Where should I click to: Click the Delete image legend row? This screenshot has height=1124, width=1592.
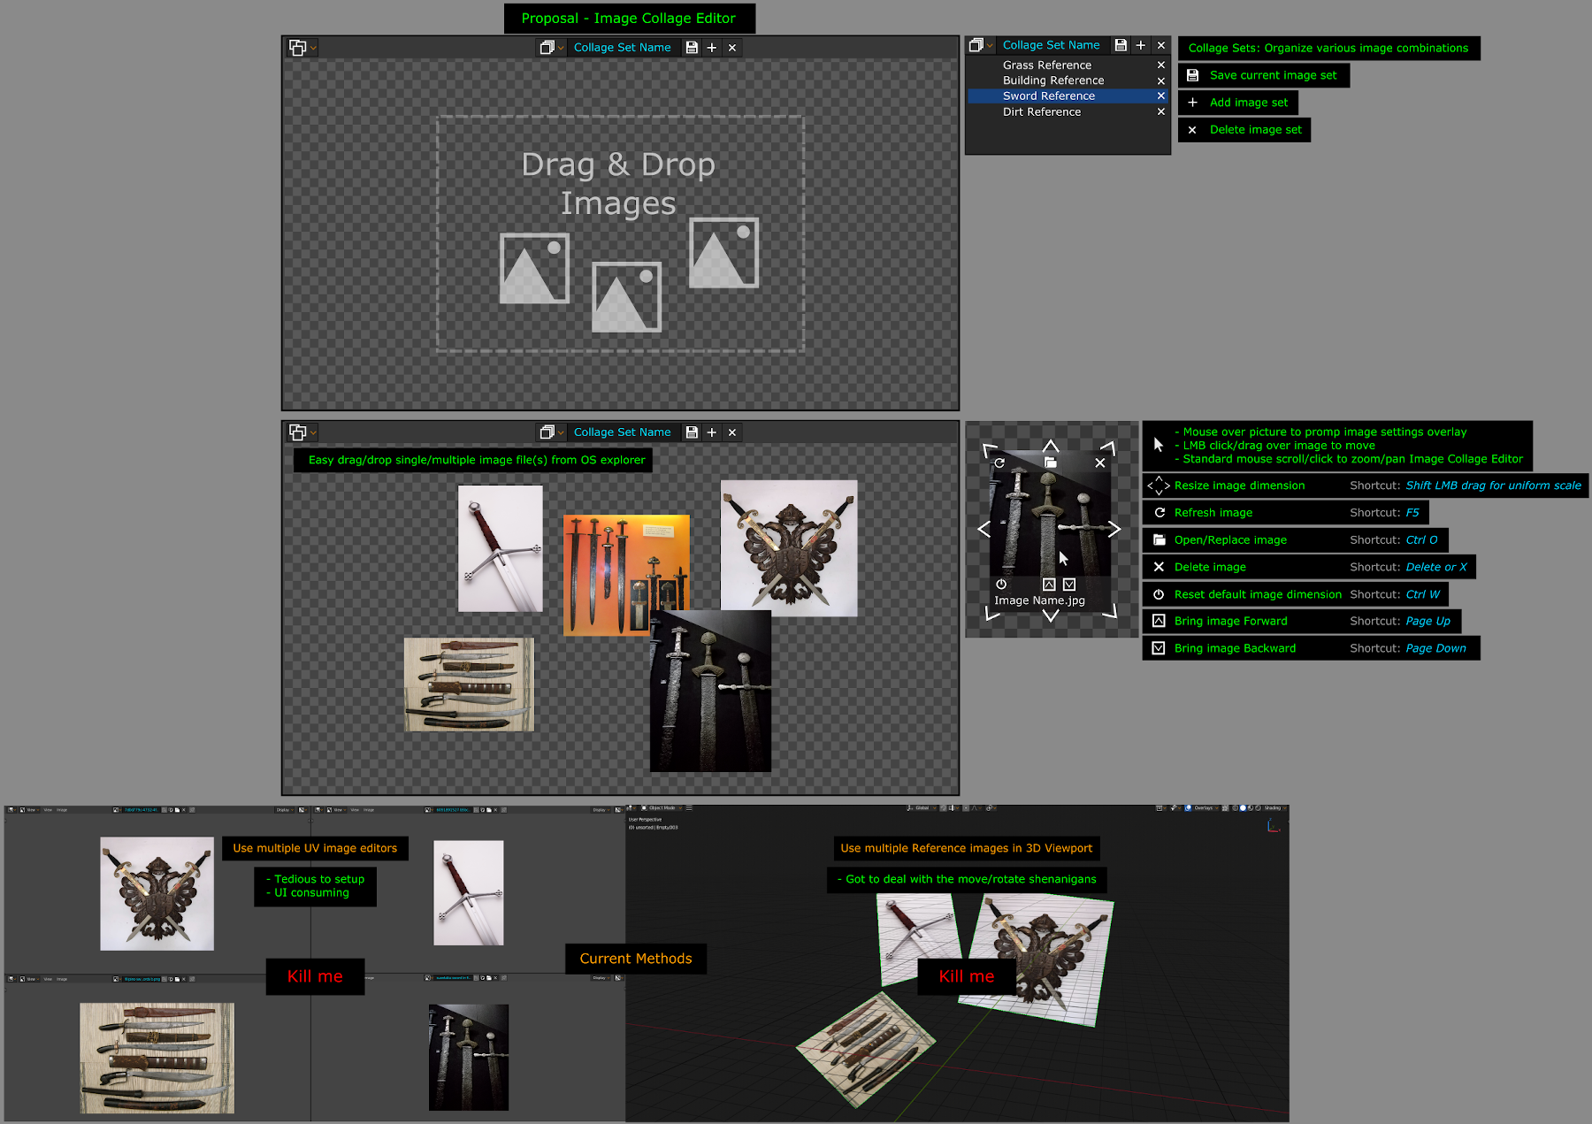point(1309,568)
